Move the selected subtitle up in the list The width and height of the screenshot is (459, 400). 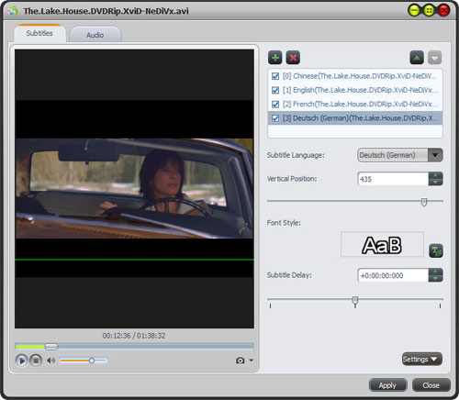coord(417,58)
